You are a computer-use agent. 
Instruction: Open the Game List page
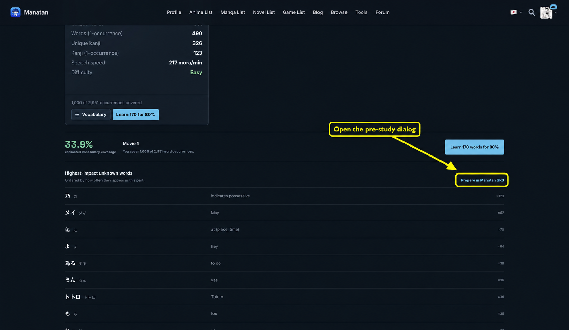point(294,12)
